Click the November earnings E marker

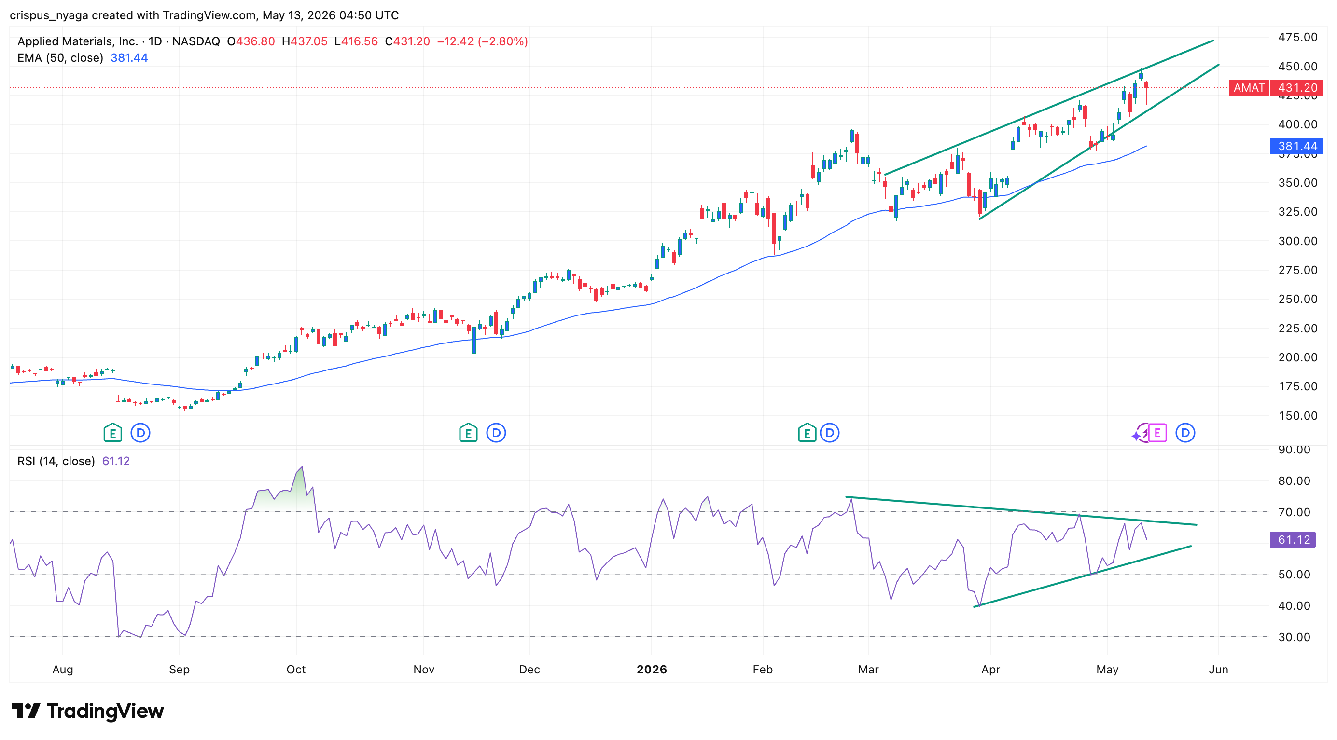[x=468, y=433]
